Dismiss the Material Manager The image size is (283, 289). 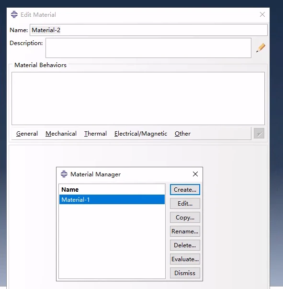tap(185, 273)
